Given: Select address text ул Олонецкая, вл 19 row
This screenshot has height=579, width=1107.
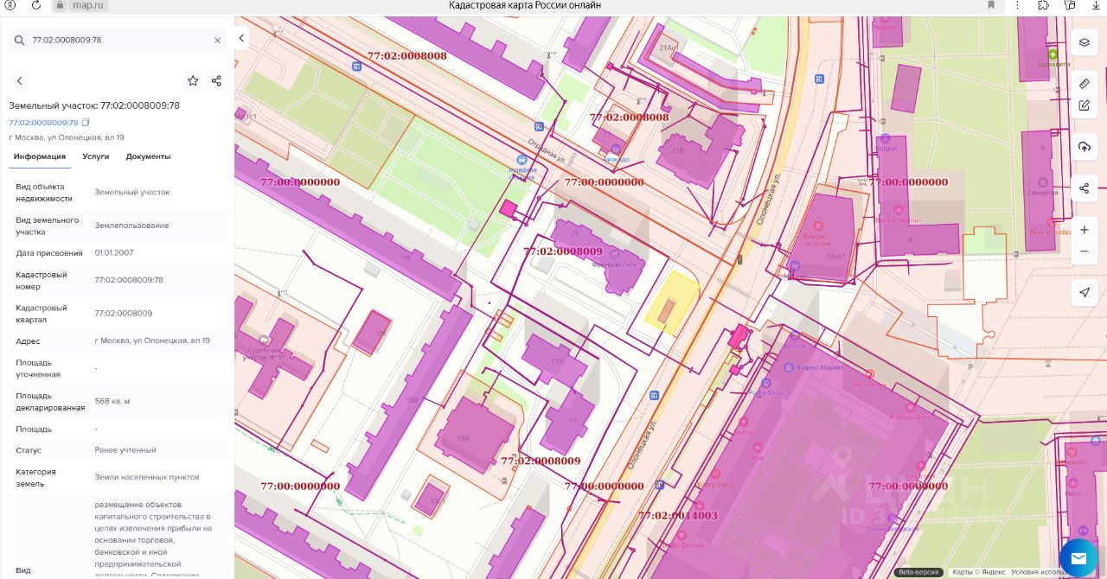Looking at the screenshot, I should [120, 340].
